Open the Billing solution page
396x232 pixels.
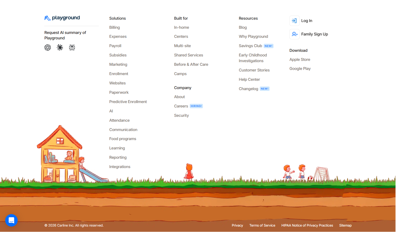[114, 27]
